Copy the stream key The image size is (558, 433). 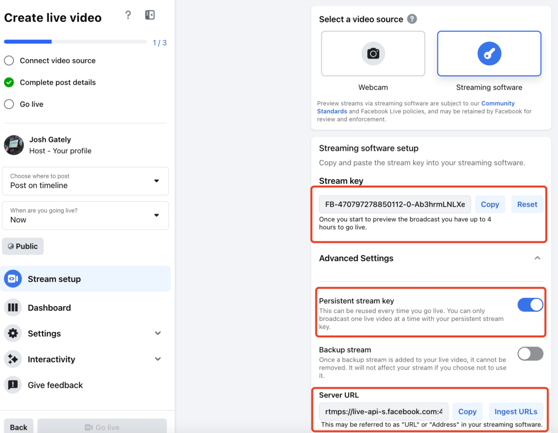(x=490, y=204)
